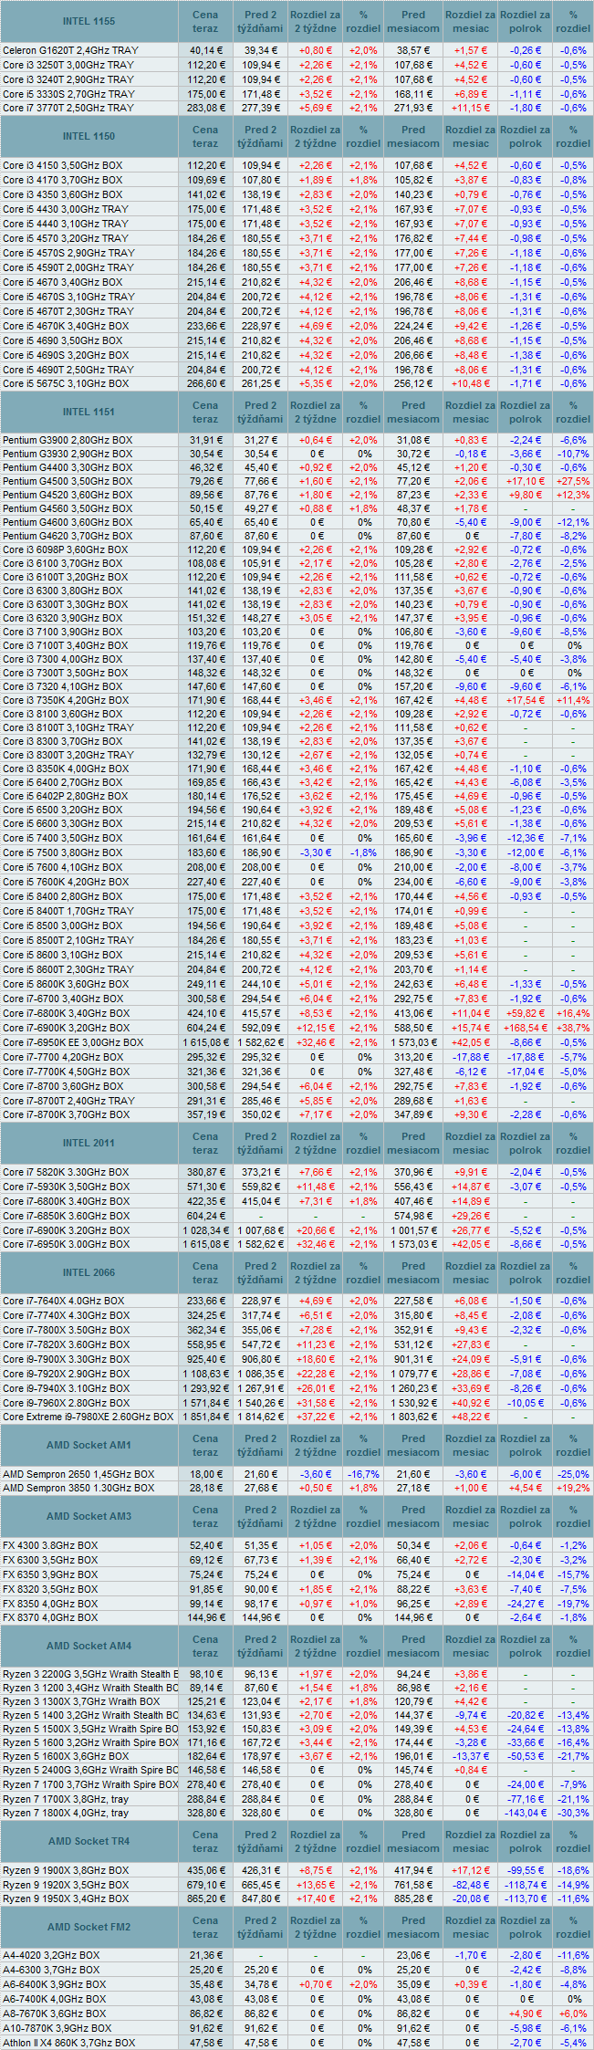Select Core Extreme i9-7980XE 2.60GHz BOX row name
This screenshot has width=594, height=2050.
[88, 1417]
